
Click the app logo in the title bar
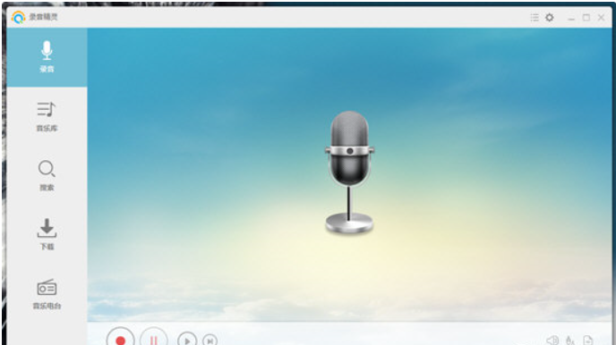(18, 17)
